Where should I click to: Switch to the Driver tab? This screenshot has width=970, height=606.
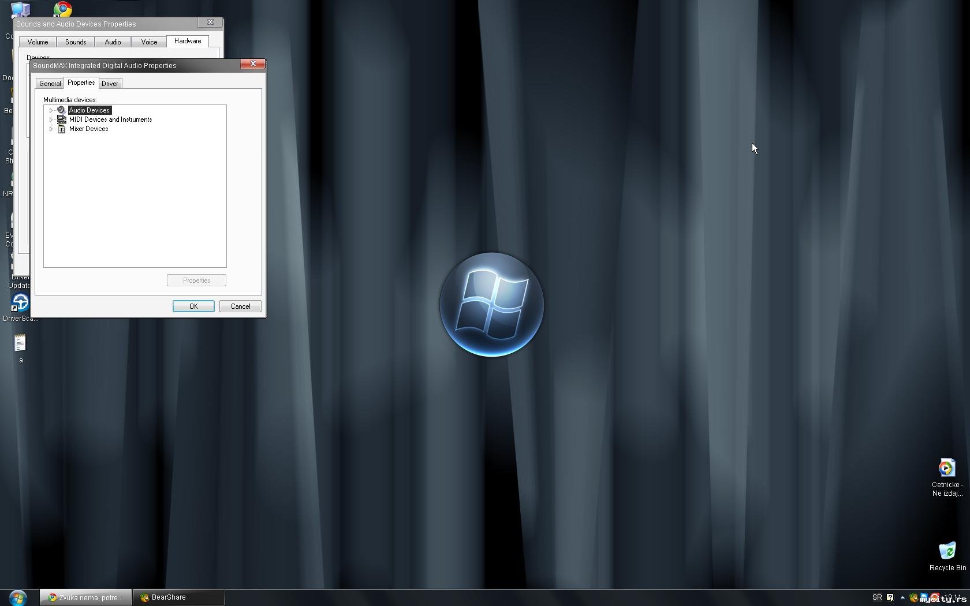[110, 84]
